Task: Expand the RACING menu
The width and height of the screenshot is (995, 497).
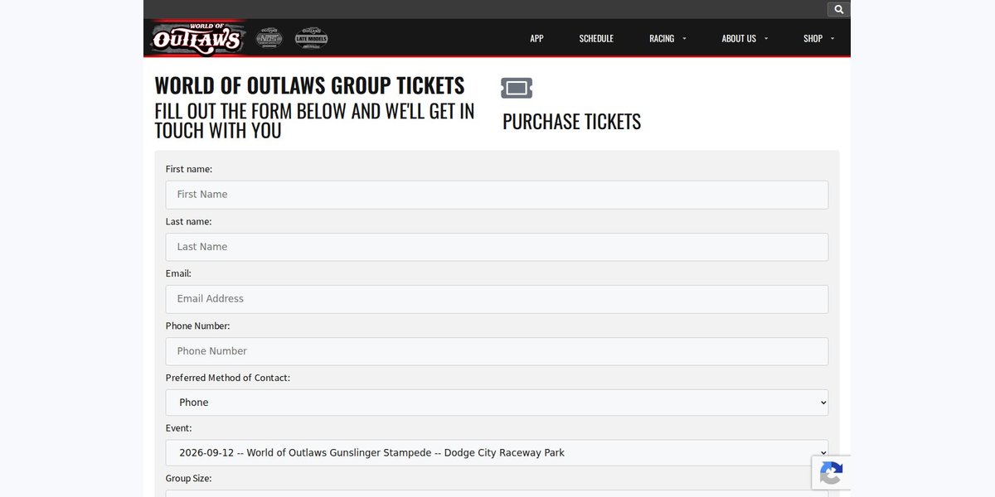Action: pos(667,38)
